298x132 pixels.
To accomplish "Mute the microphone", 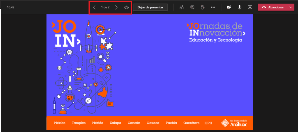I will coord(240,7).
